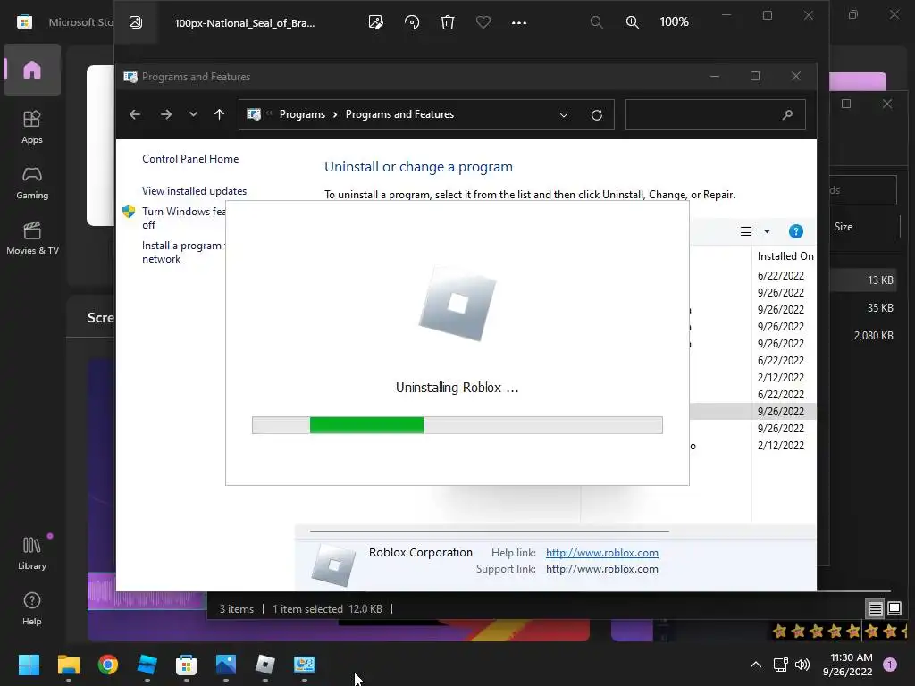Go forward in Programs and Features

pos(166,114)
